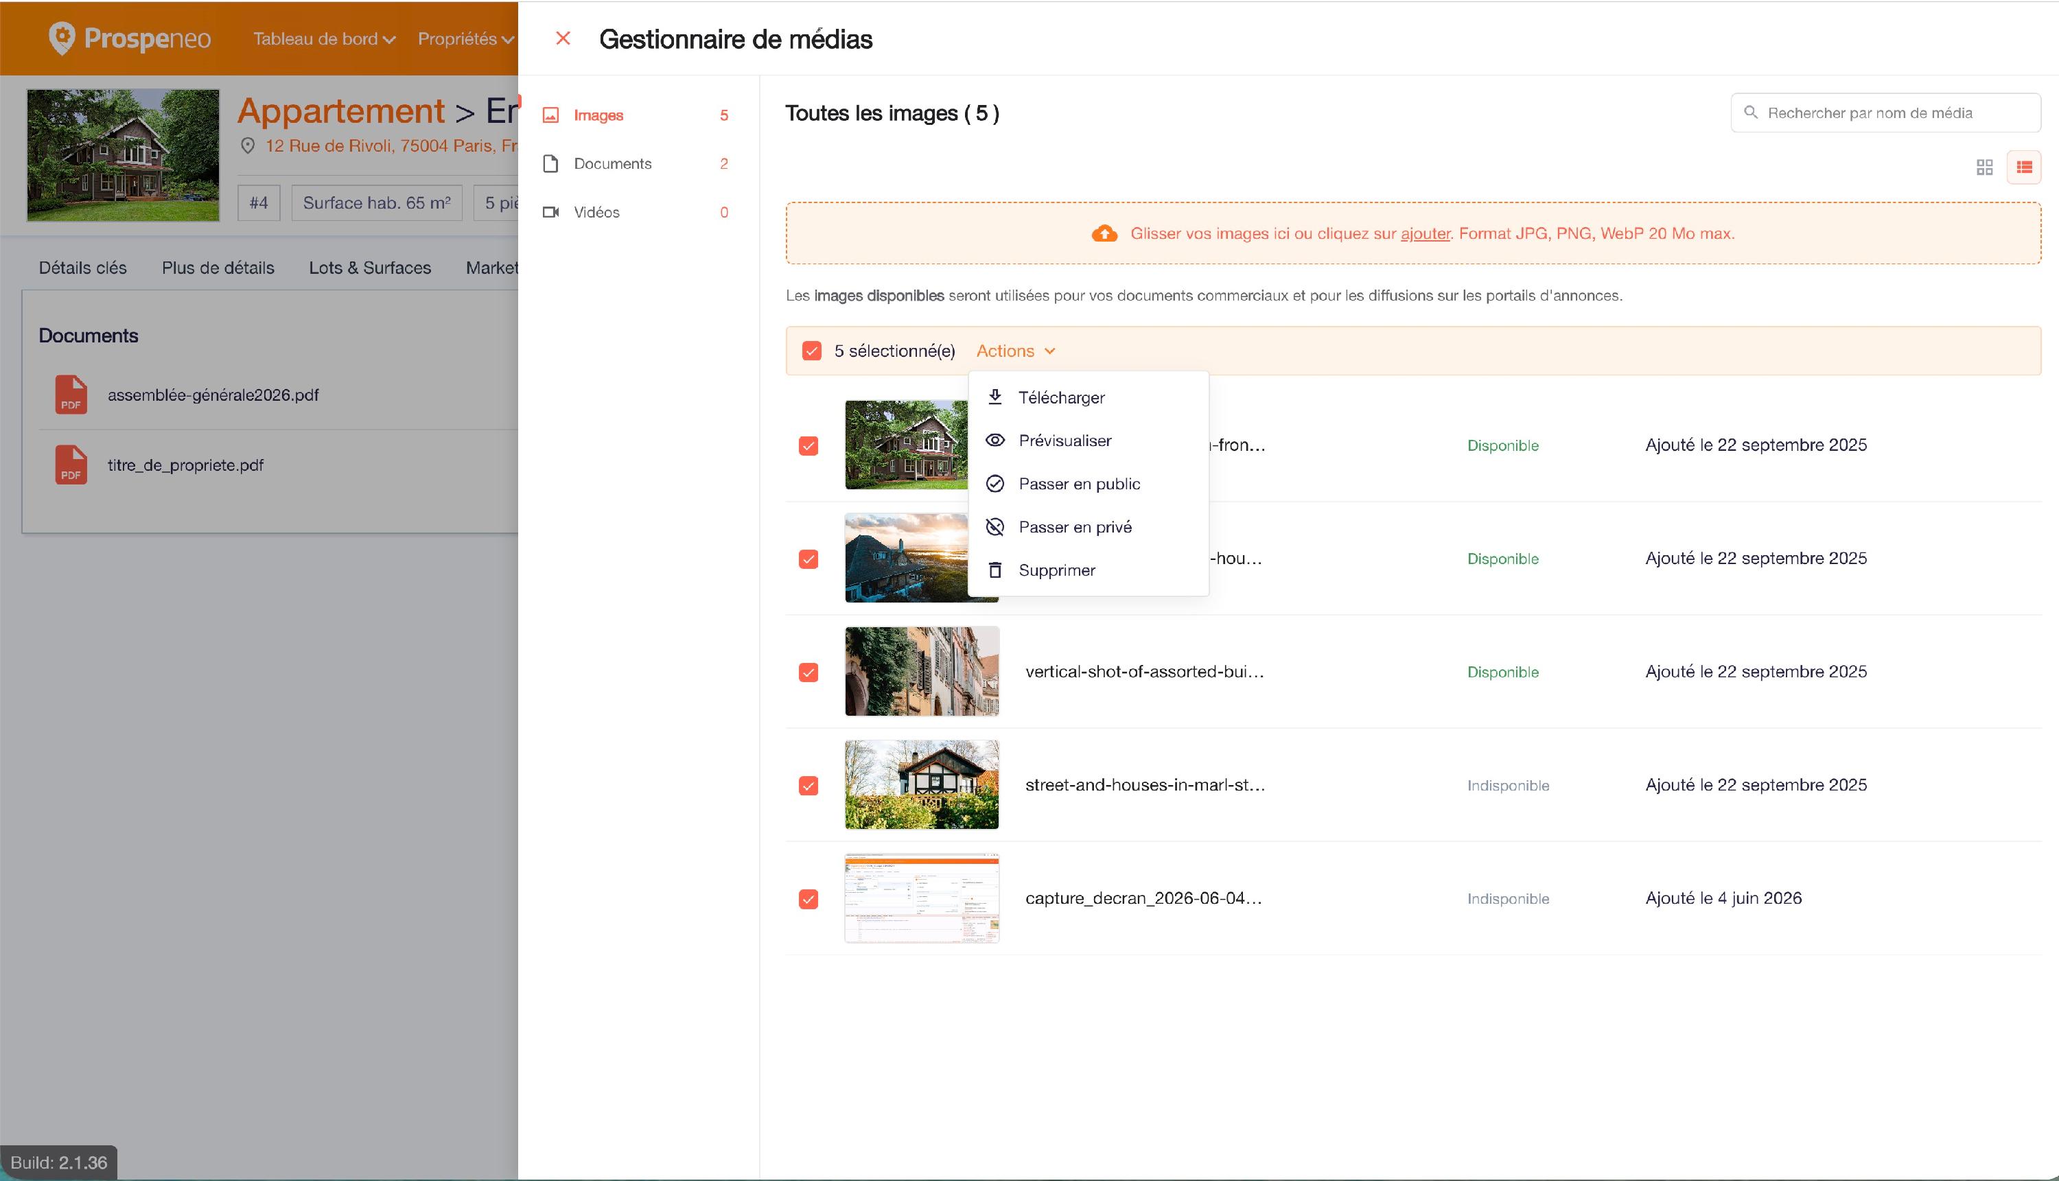Choose Supprimer from the Actions menu
Screen dimensions: 2059x1181
pos(1088,570)
